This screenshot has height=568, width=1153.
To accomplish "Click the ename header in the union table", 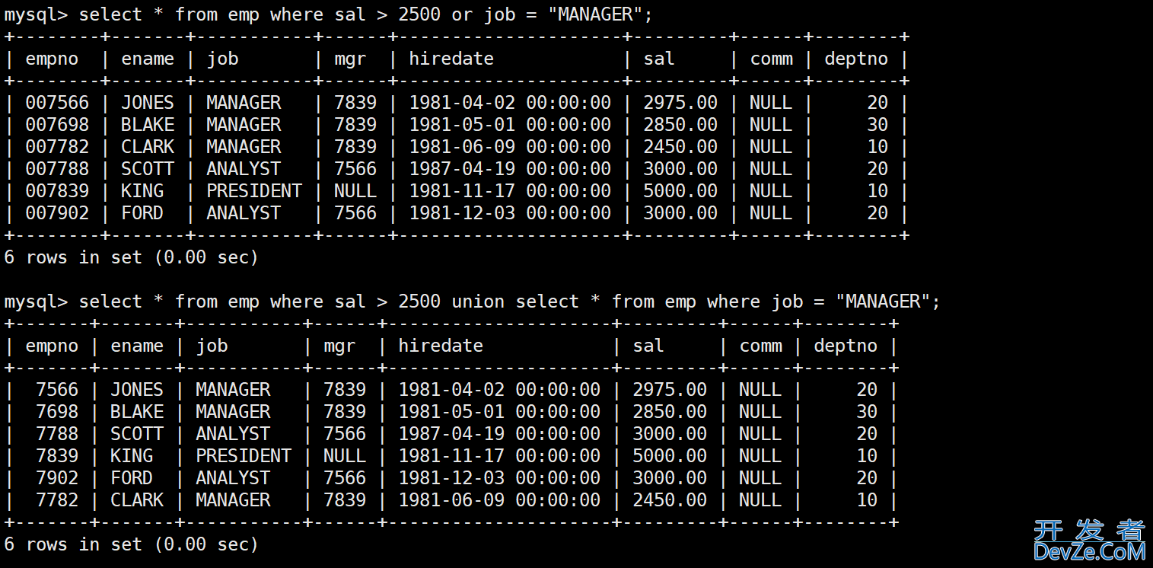I will (x=137, y=346).
